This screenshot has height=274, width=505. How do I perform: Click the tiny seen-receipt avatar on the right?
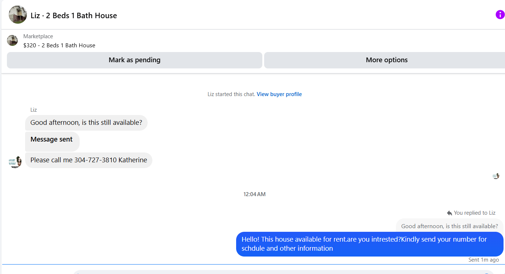coord(496,176)
